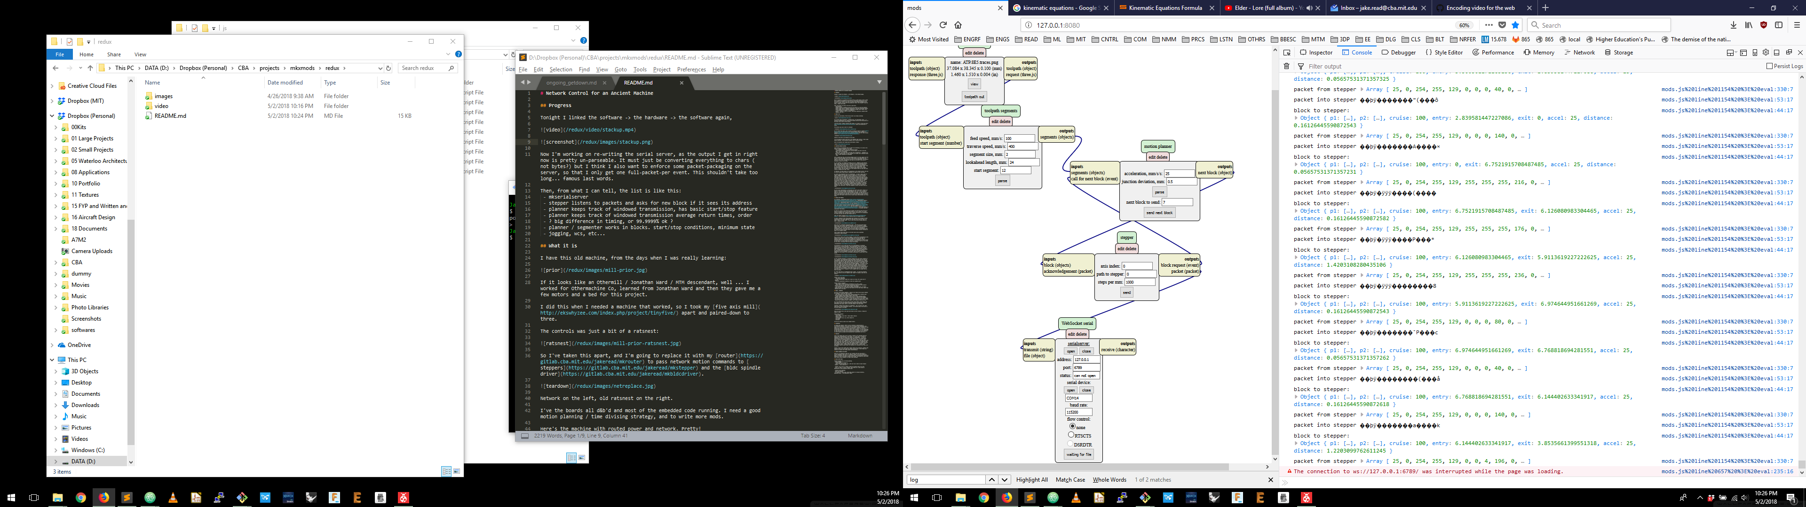
Task: Select the RTSCTS flow control radio
Action: coord(1071,435)
